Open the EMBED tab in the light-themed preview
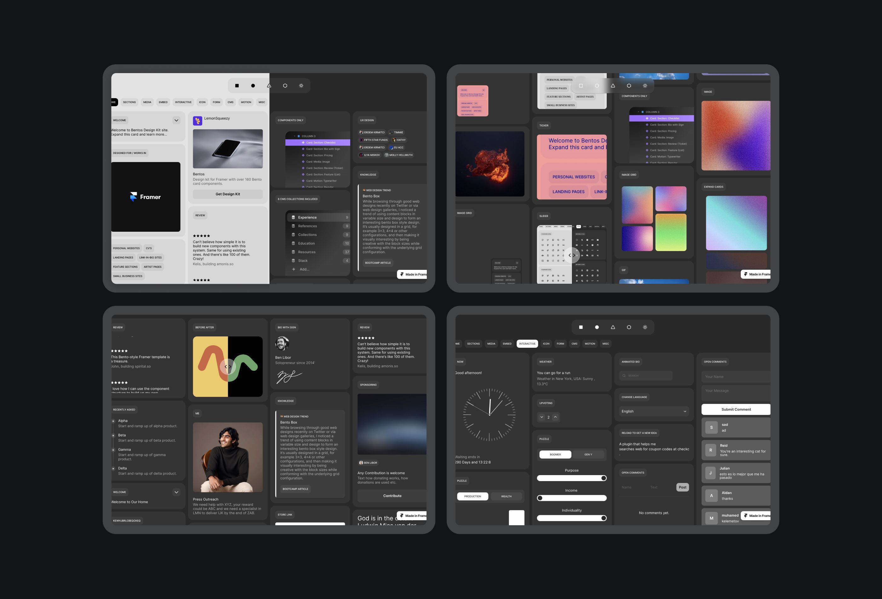The height and width of the screenshot is (599, 882). 163,102
